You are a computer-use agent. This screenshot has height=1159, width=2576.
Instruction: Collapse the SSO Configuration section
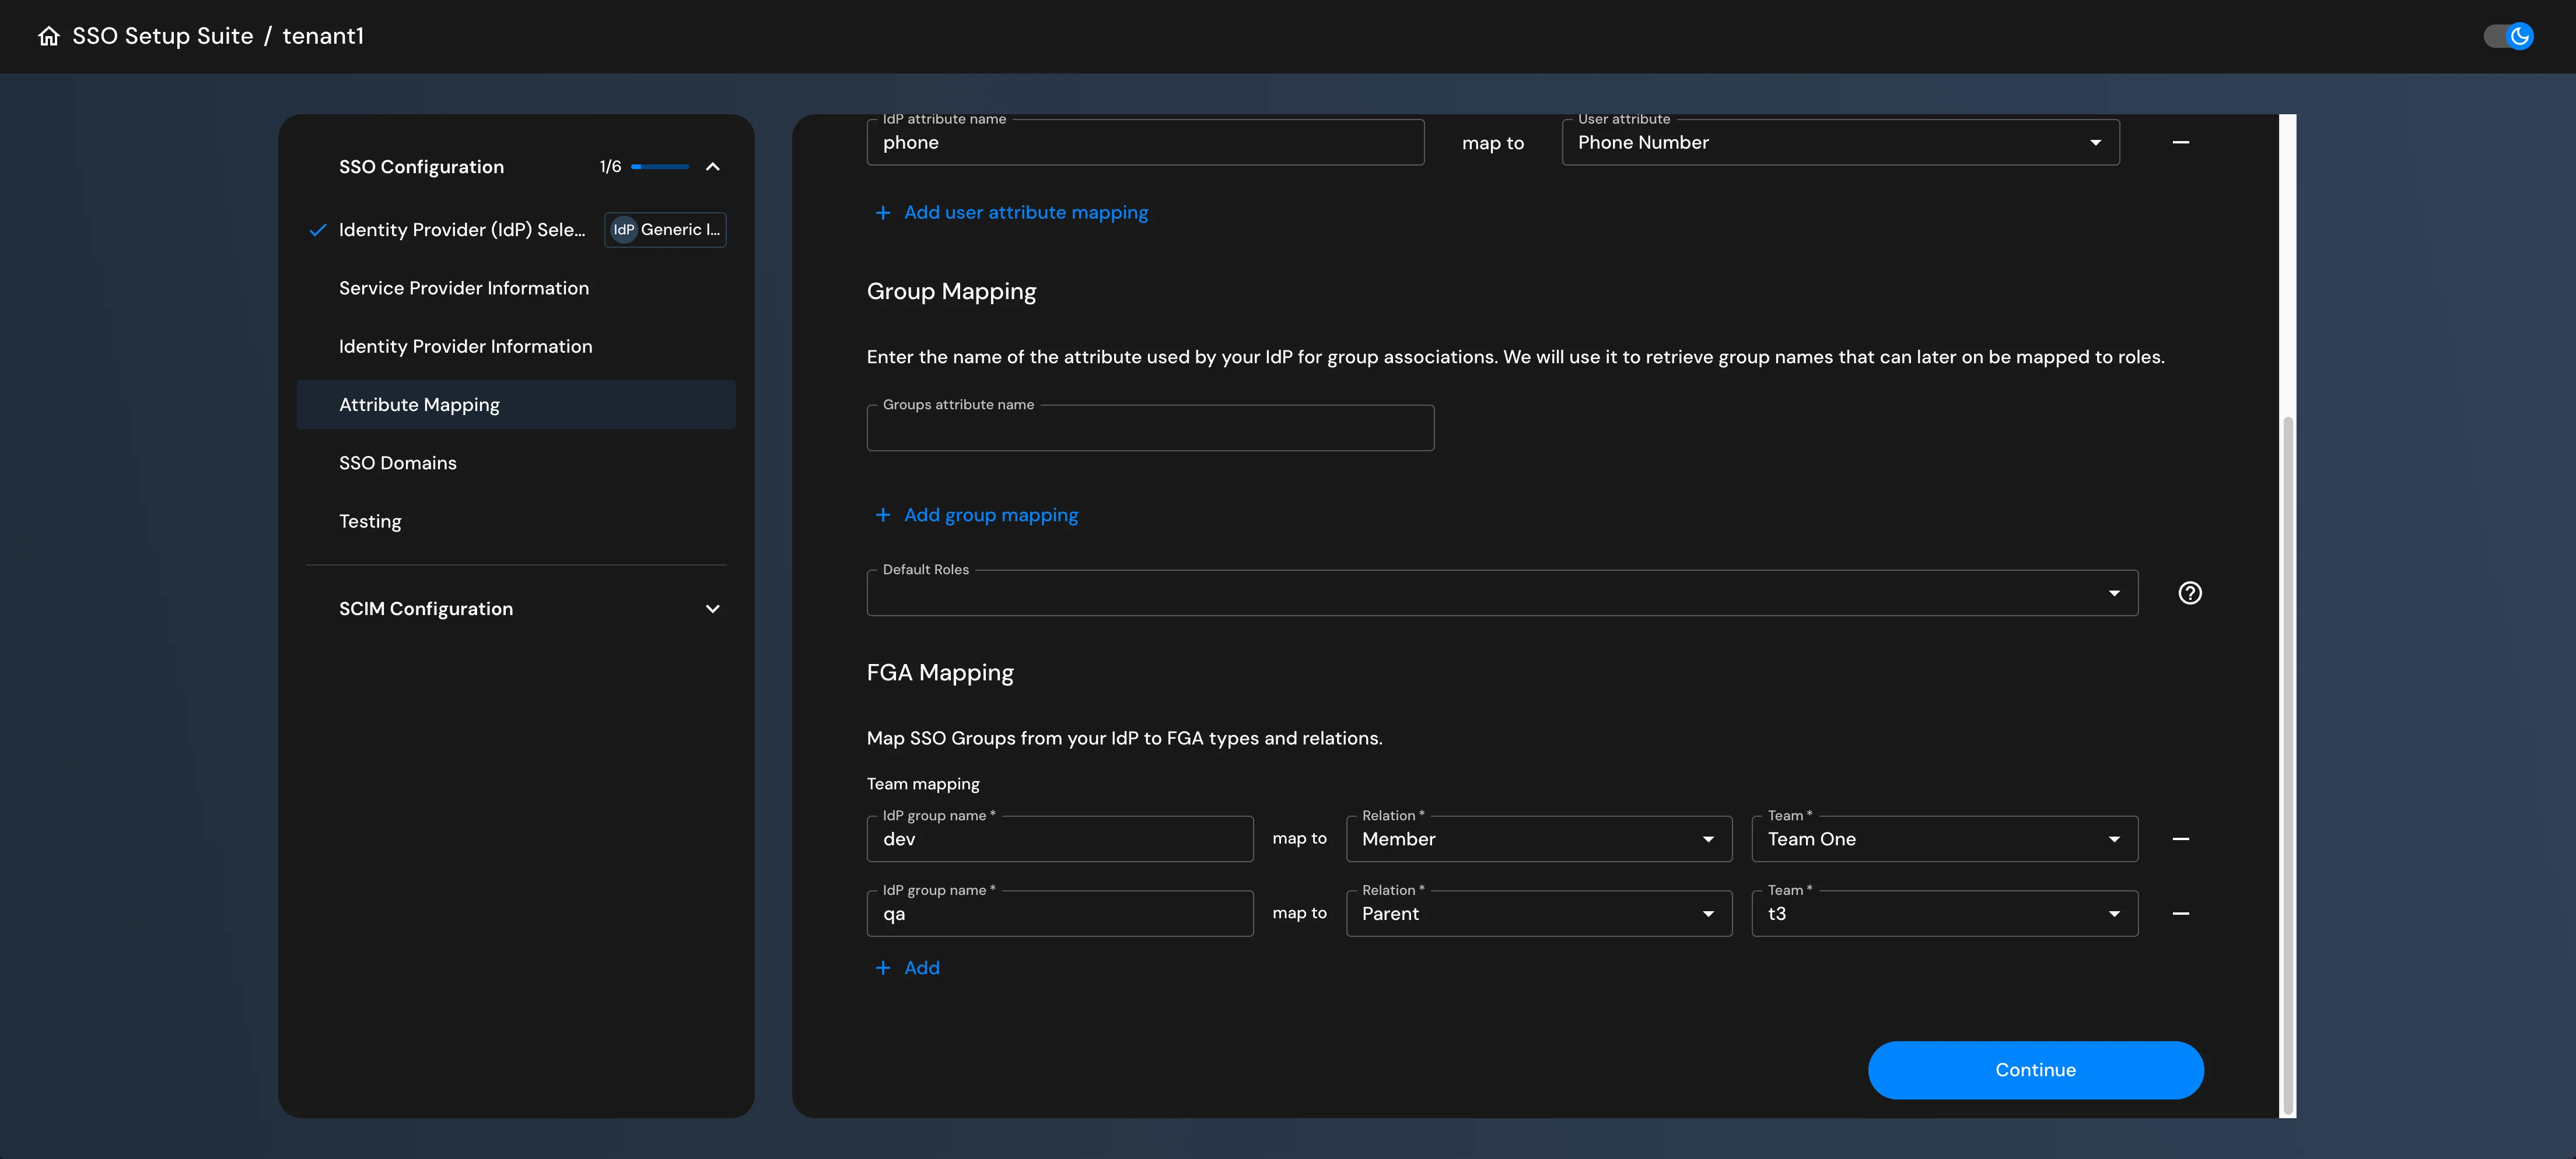[x=712, y=167]
